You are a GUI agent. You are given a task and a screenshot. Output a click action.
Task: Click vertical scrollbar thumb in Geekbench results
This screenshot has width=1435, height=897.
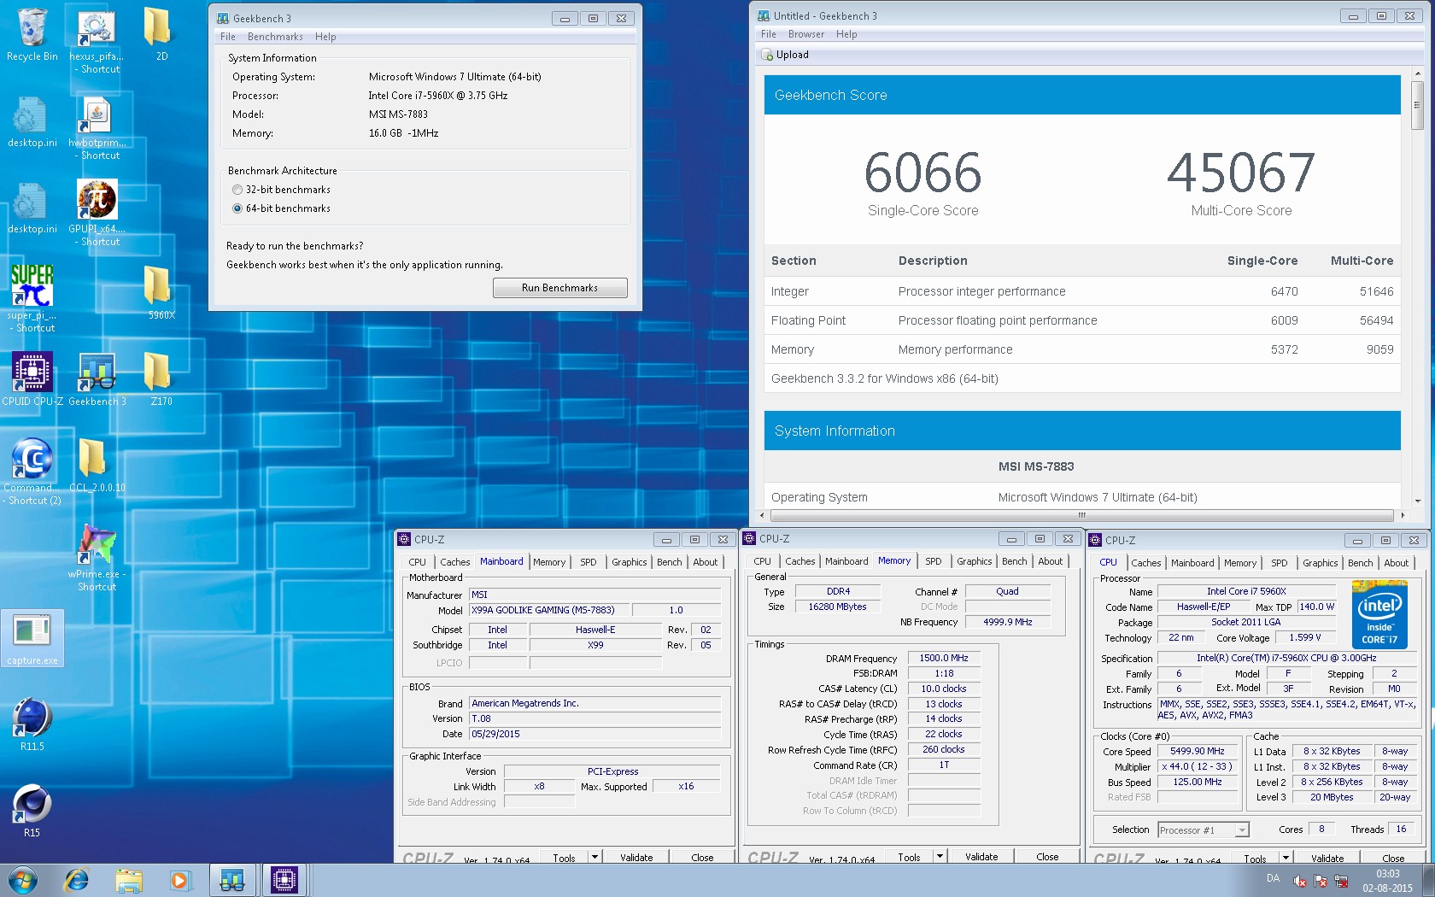click(x=1417, y=105)
